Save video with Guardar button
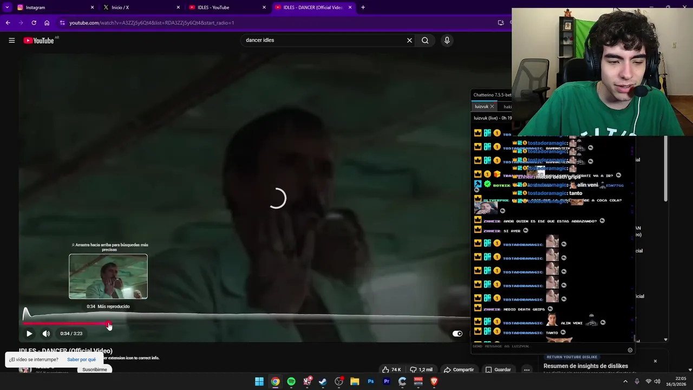 coord(498,369)
